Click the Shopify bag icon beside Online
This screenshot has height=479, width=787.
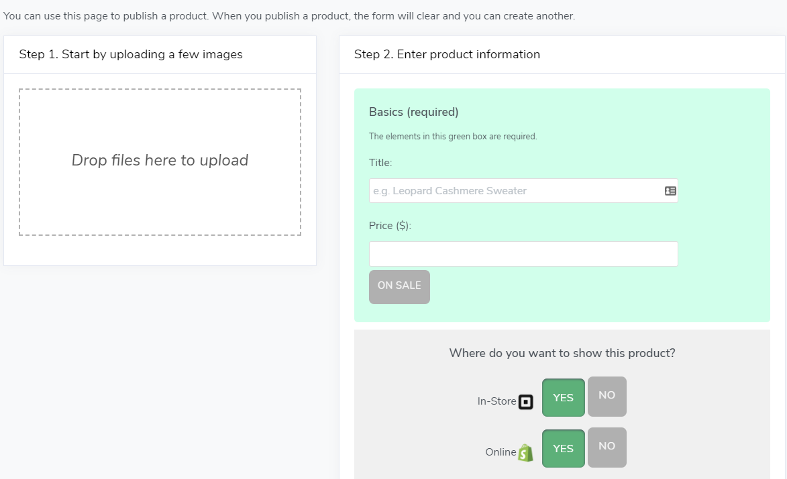(x=526, y=453)
